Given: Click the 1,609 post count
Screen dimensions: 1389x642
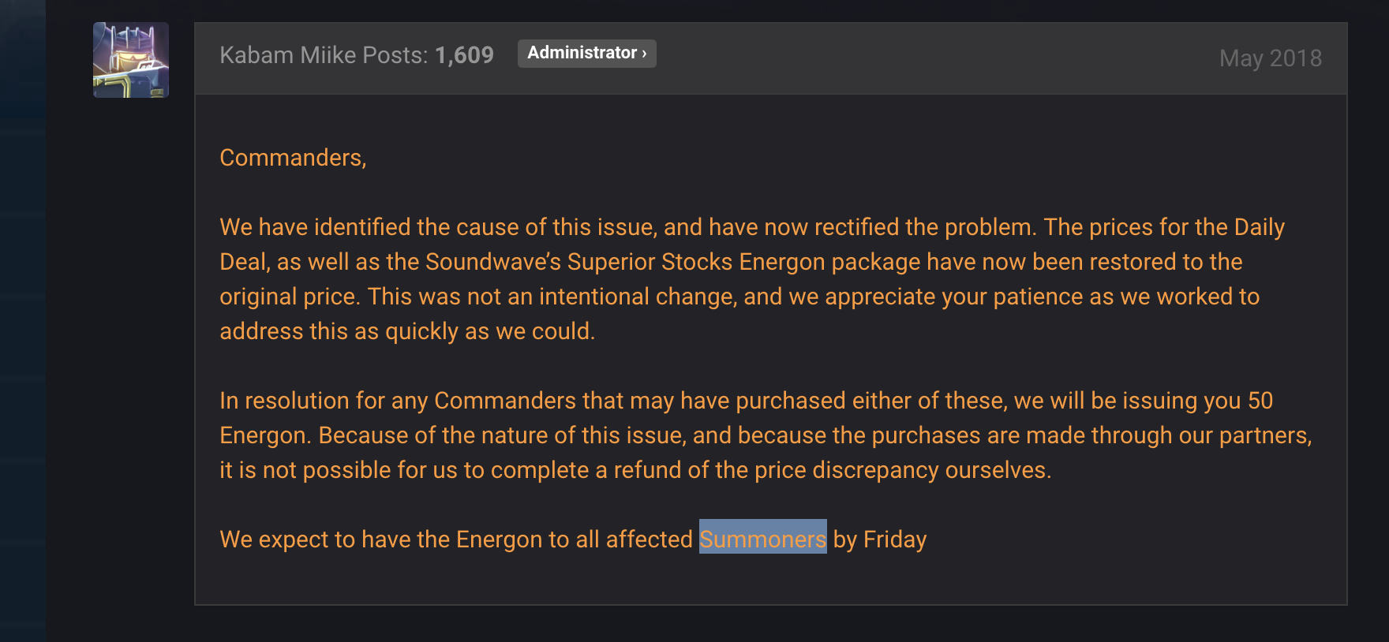Looking at the screenshot, I should [x=464, y=55].
